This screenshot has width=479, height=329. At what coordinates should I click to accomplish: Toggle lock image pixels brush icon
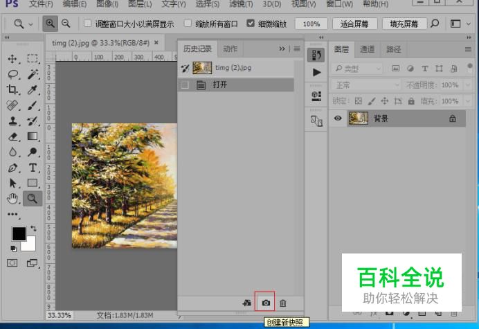(372, 101)
